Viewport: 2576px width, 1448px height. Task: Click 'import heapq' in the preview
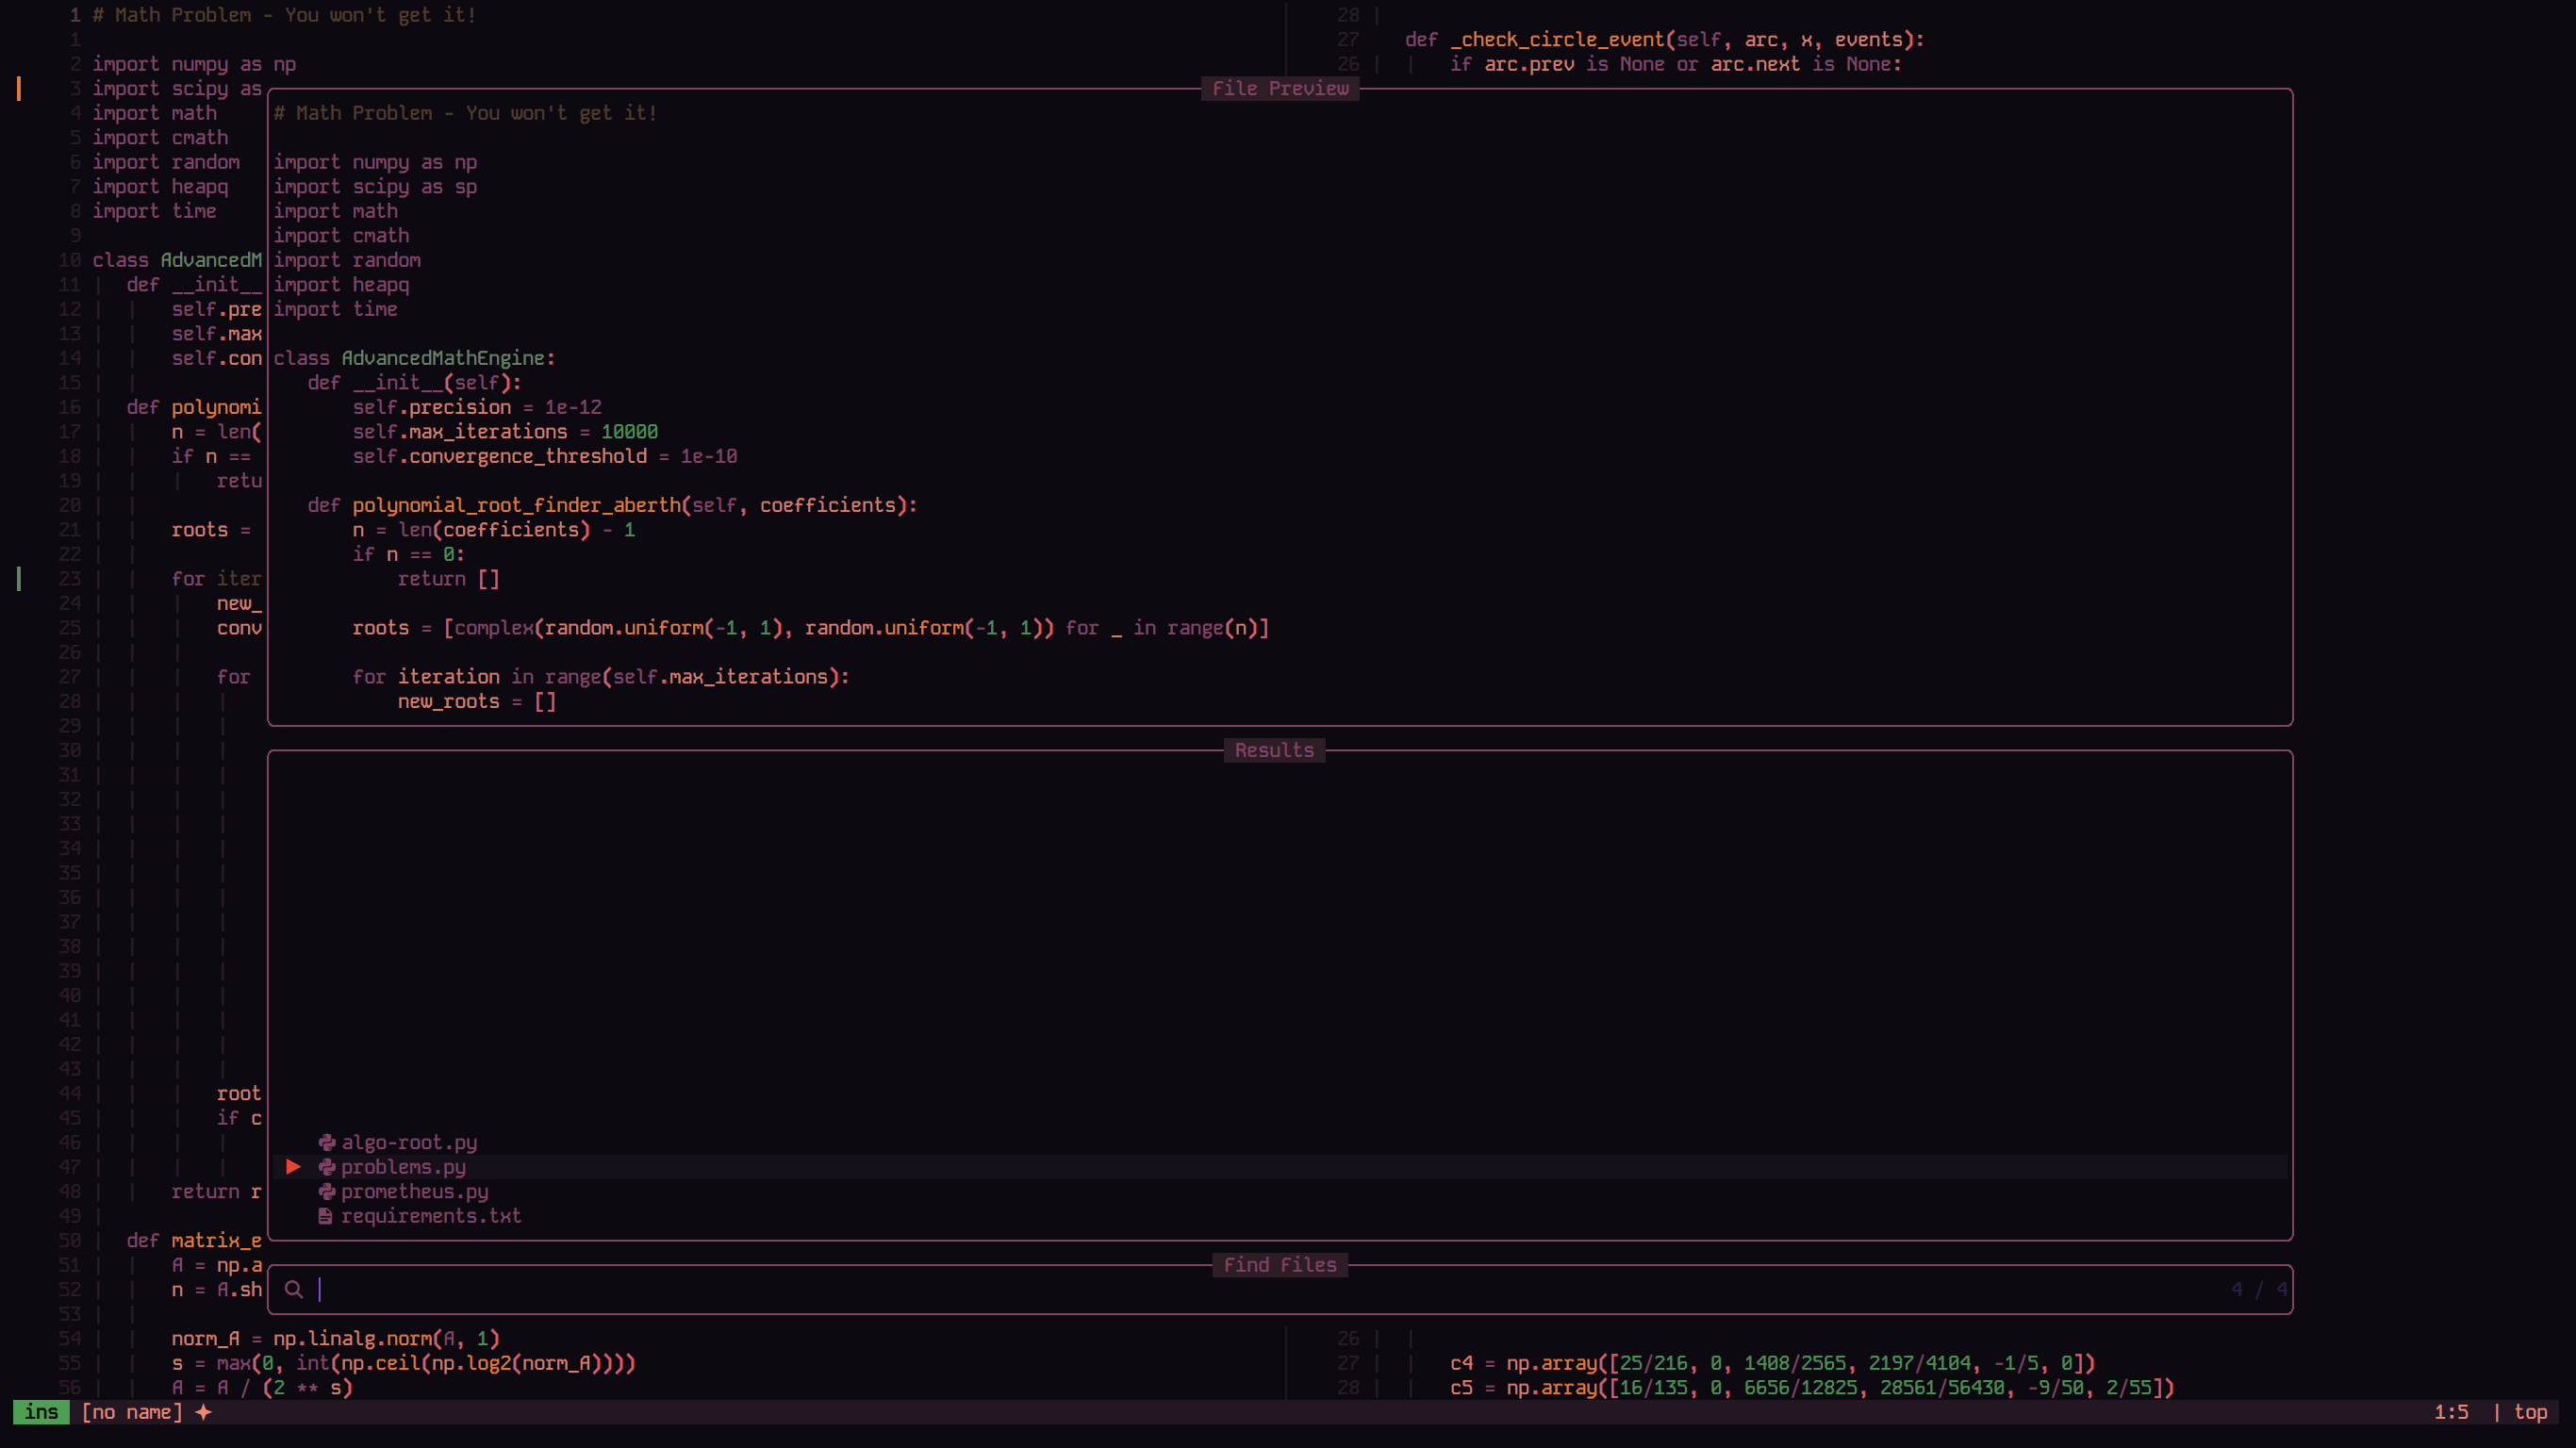pos(341,285)
